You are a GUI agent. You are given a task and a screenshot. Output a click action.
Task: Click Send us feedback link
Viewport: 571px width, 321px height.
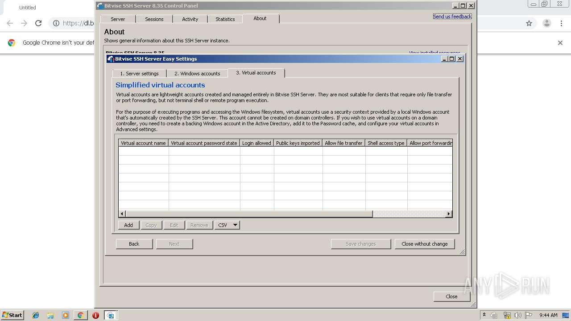point(452,16)
